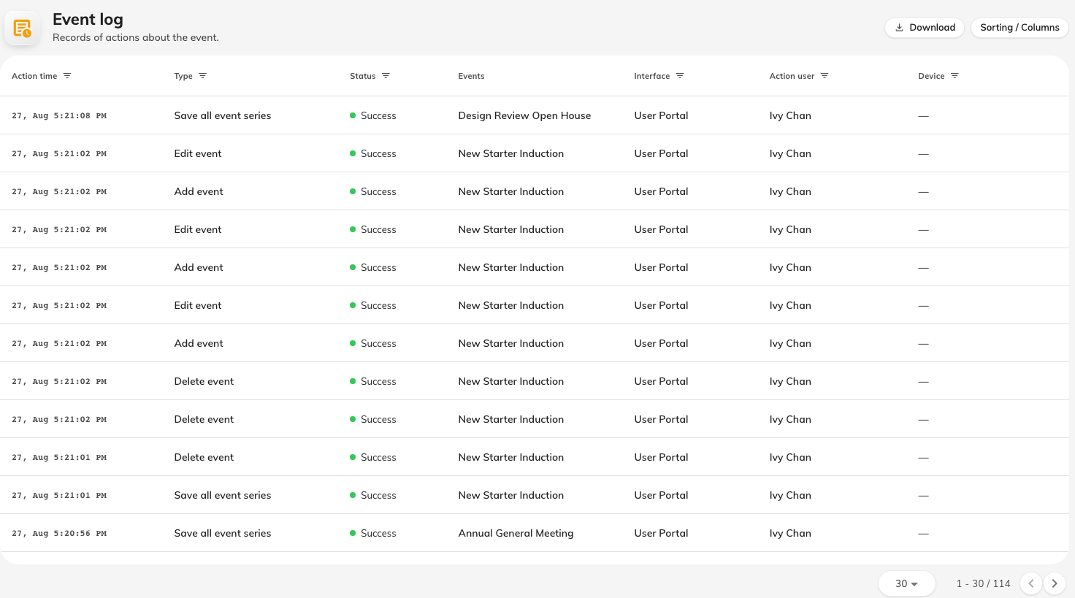Screen dimensions: 1075x598
Task: Click User Portal in Design Review row
Action: tap(661, 115)
